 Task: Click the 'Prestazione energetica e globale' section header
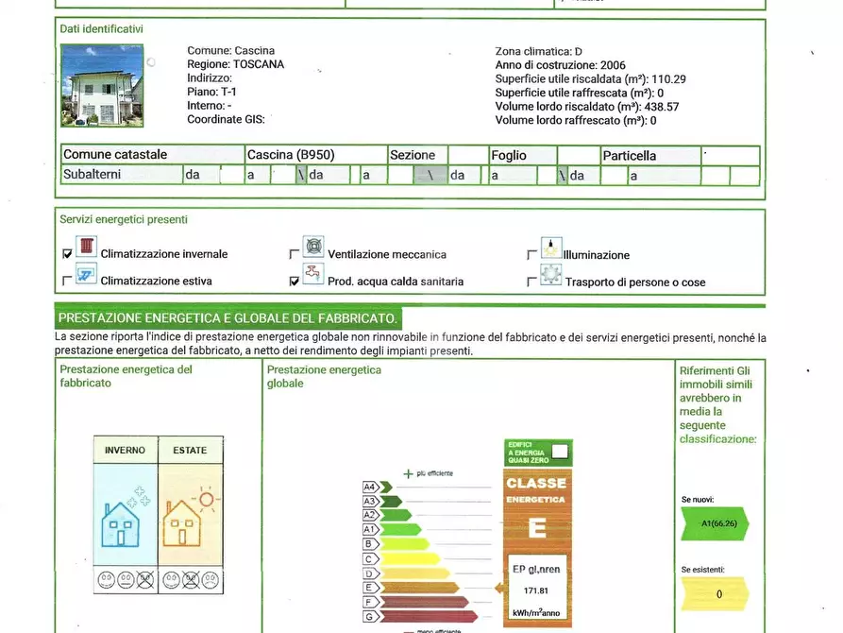(x=228, y=318)
